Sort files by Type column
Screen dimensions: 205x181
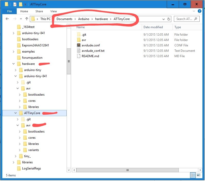pyautogui.click(x=177, y=27)
